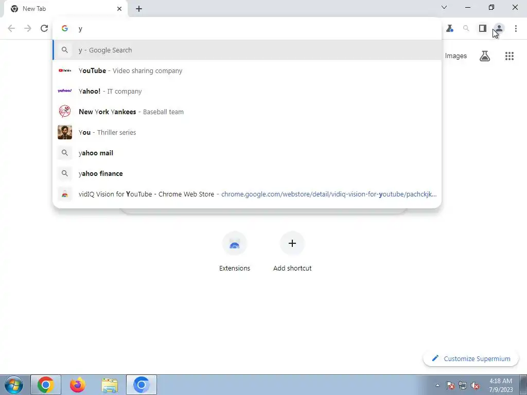Click Customize Supermium button
Image resolution: width=527 pixels, height=395 pixels.
[470, 358]
